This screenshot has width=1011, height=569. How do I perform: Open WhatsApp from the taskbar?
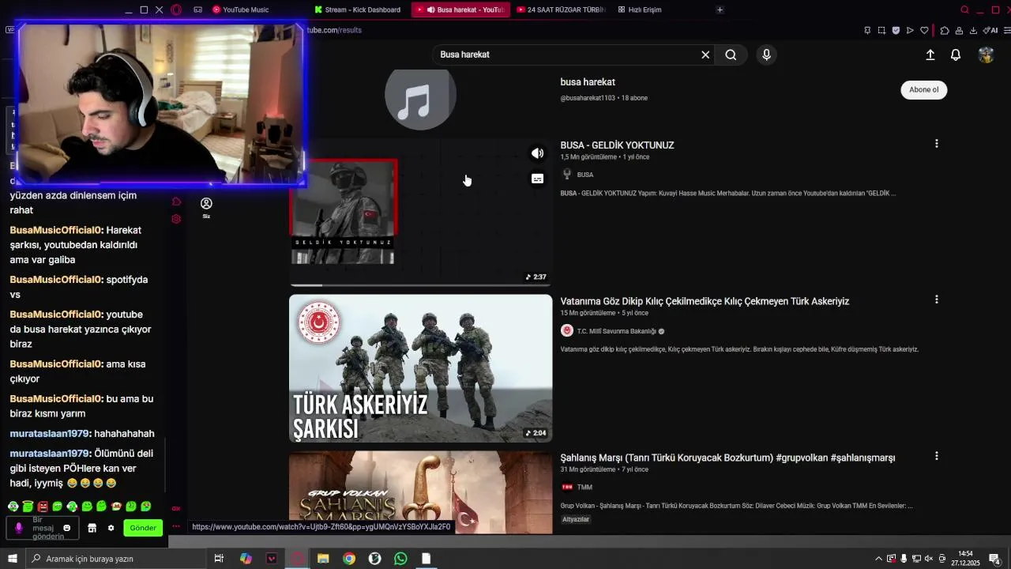(400, 559)
